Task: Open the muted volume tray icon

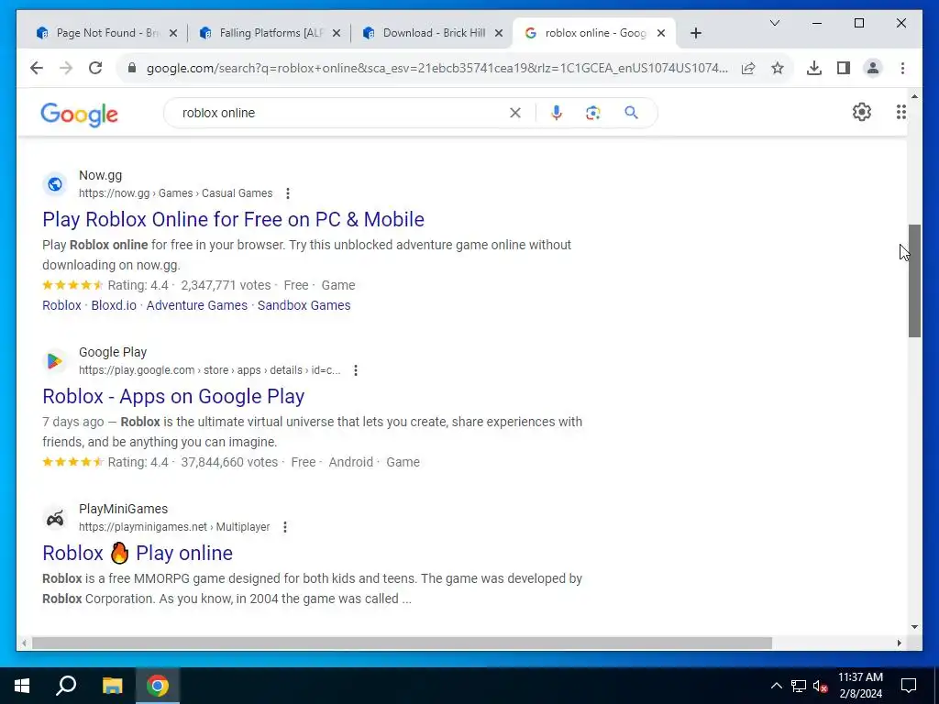Action: click(820, 686)
